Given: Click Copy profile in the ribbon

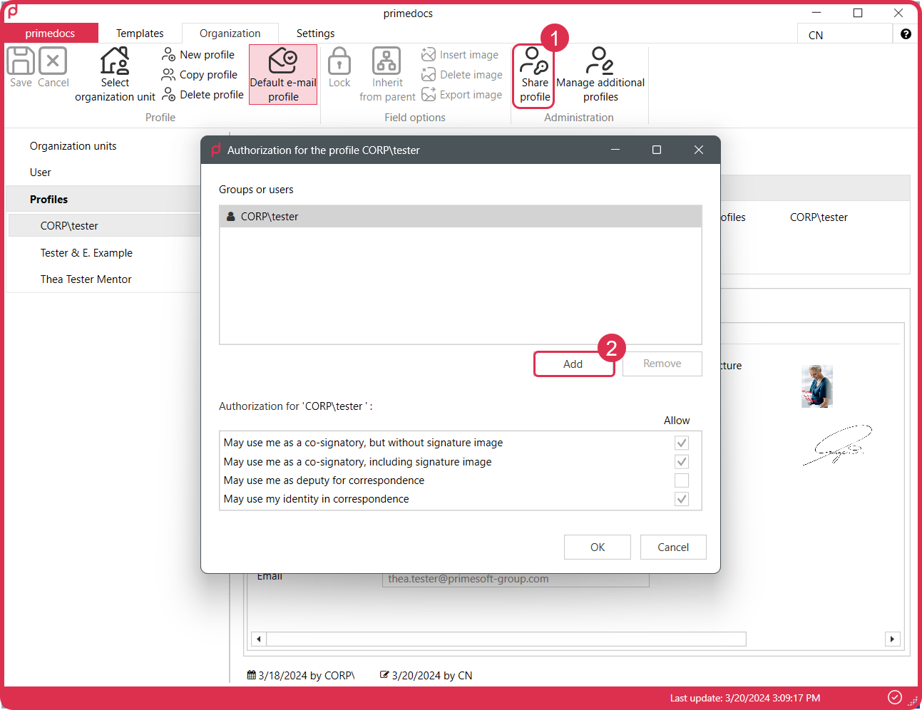Looking at the screenshot, I should (200, 75).
